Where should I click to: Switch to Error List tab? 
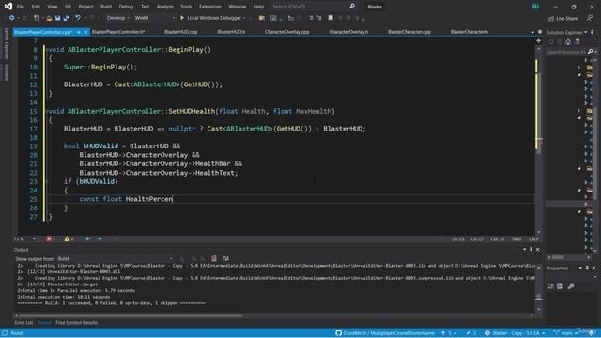23,323
